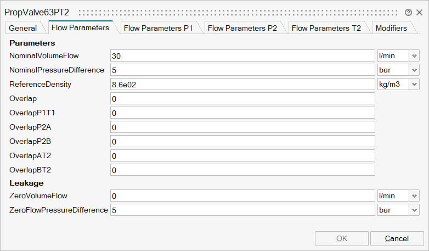Select the Flow Parameters P2 tab
This screenshot has width=429, height=251.
pos(242,28)
